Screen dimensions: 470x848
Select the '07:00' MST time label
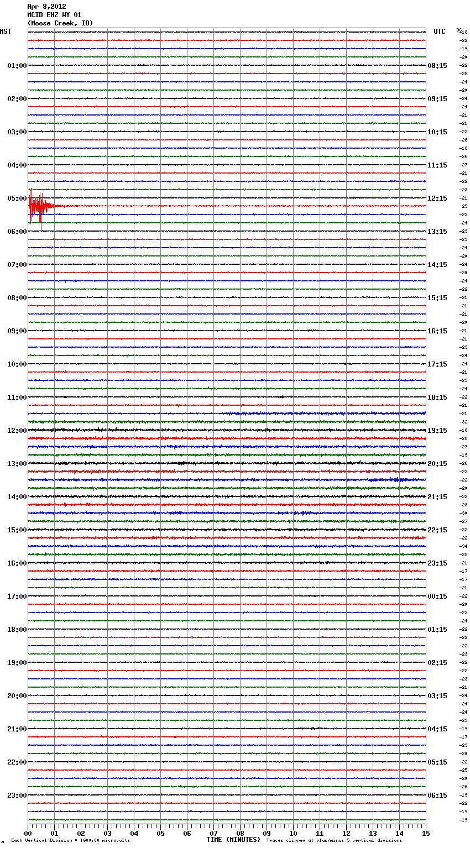(17, 265)
